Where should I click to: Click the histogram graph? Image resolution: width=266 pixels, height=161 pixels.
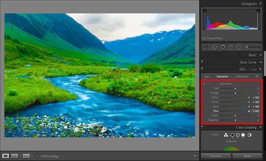pos(231,19)
